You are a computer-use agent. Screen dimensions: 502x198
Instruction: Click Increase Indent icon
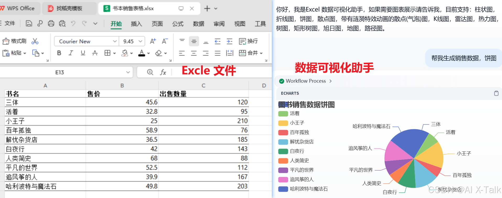[229, 41]
